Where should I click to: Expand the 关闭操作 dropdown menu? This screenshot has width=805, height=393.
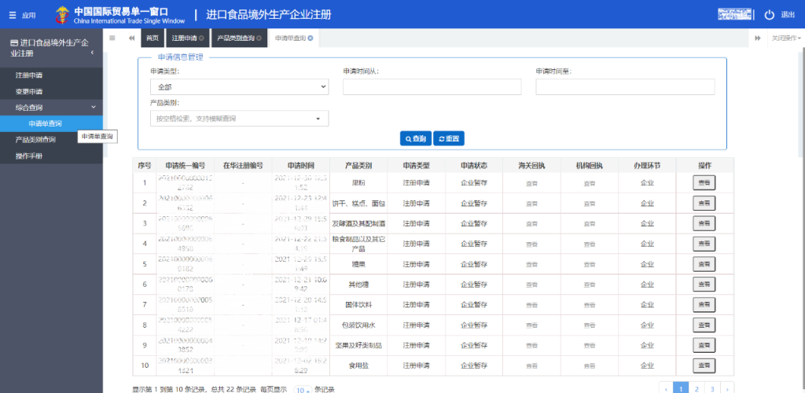pyautogui.click(x=786, y=38)
